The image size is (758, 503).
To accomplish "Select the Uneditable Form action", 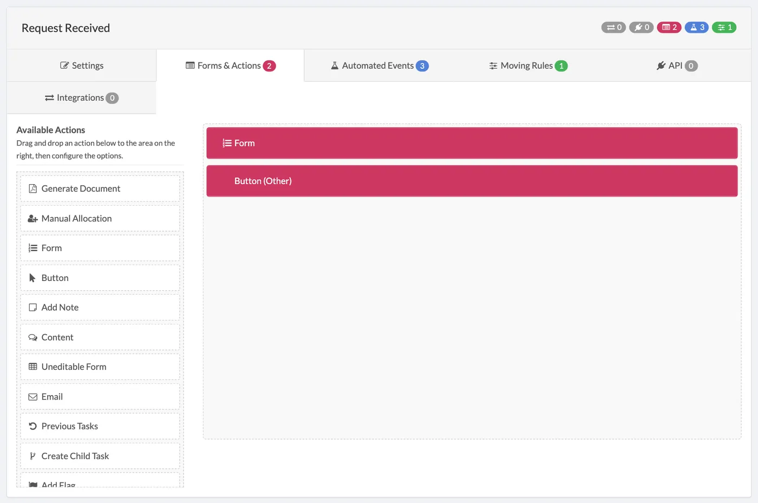I will (x=100, y=367).
